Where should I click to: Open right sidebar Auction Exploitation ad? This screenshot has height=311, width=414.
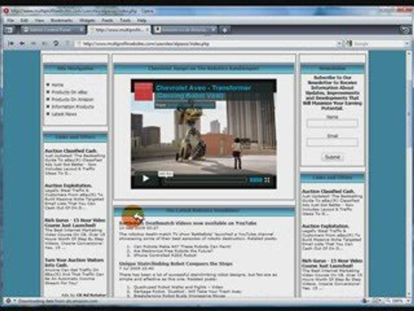click(x=326, y=226)
